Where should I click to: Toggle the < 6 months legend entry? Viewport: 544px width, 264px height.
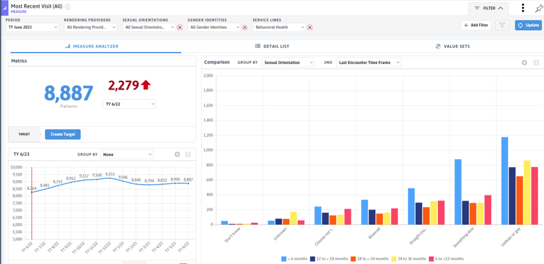click(x=294, y=259)
